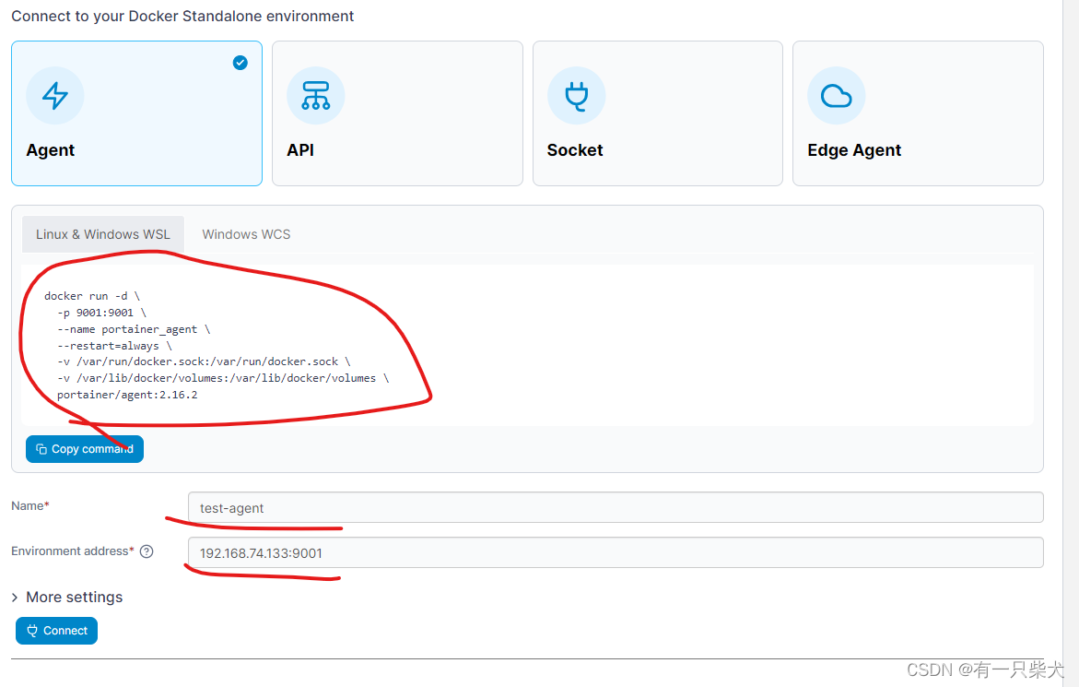
Task: Click the '--restart=always' line
Action: pos(114,346)
